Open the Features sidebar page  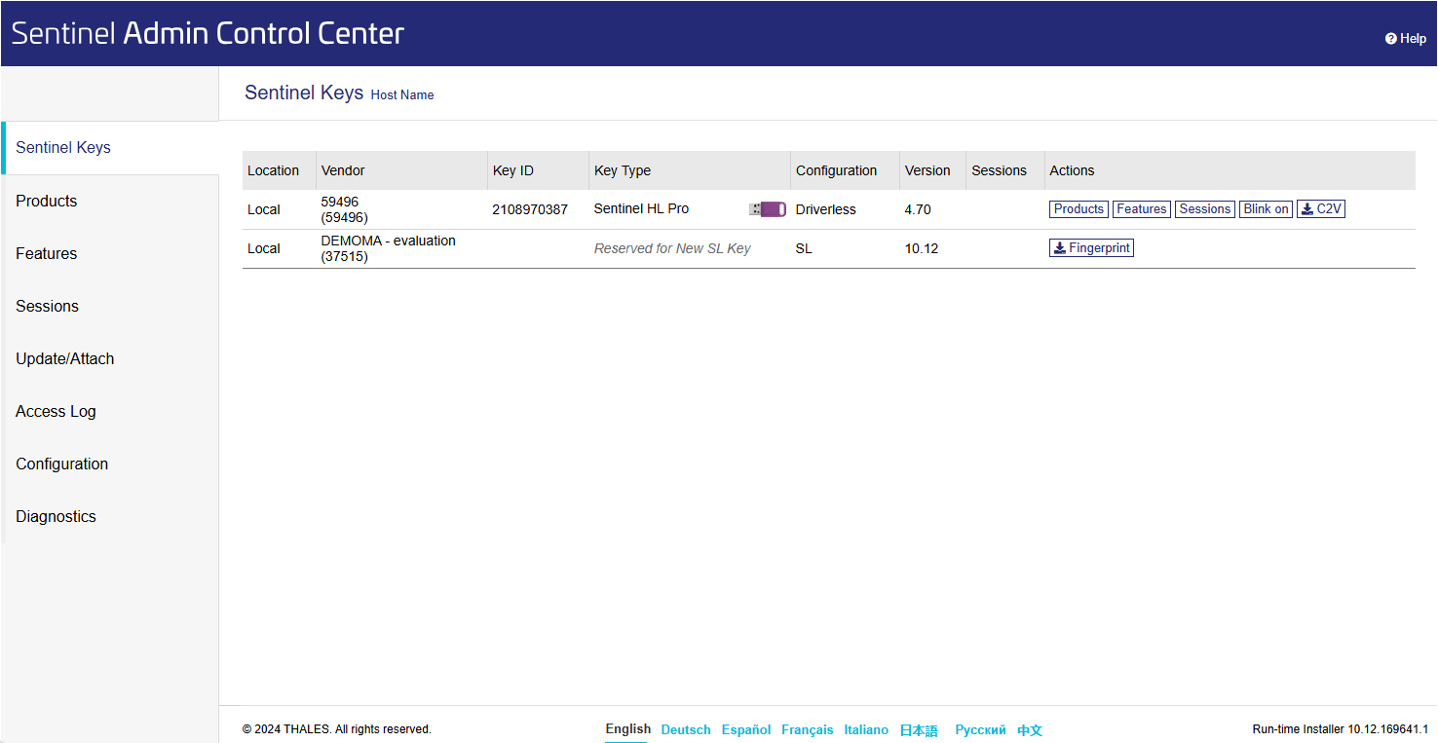110,253
